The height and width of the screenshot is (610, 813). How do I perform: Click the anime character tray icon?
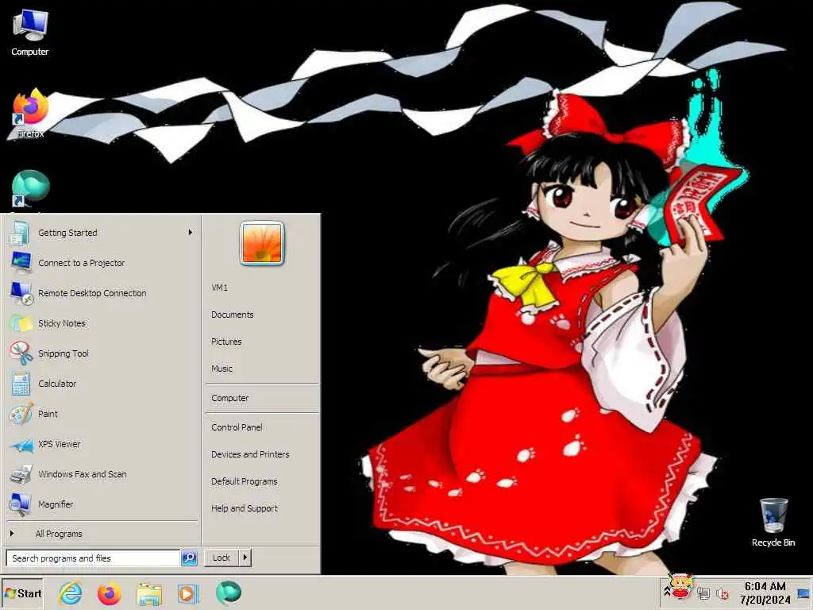[x=680, y=586]
